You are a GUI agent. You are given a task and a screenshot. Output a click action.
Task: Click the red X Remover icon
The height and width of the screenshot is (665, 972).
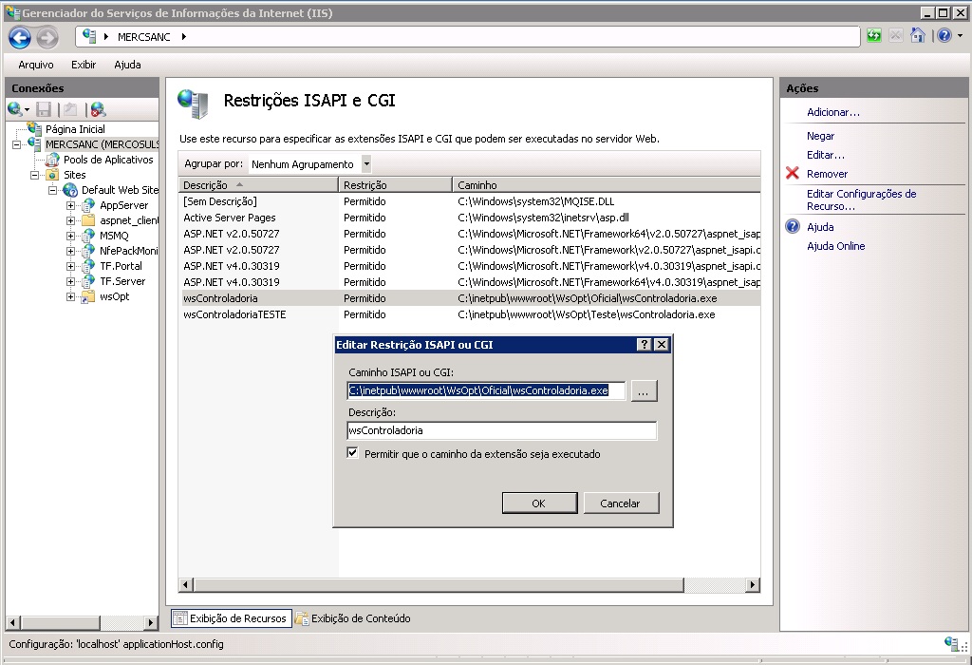point(793,174)
